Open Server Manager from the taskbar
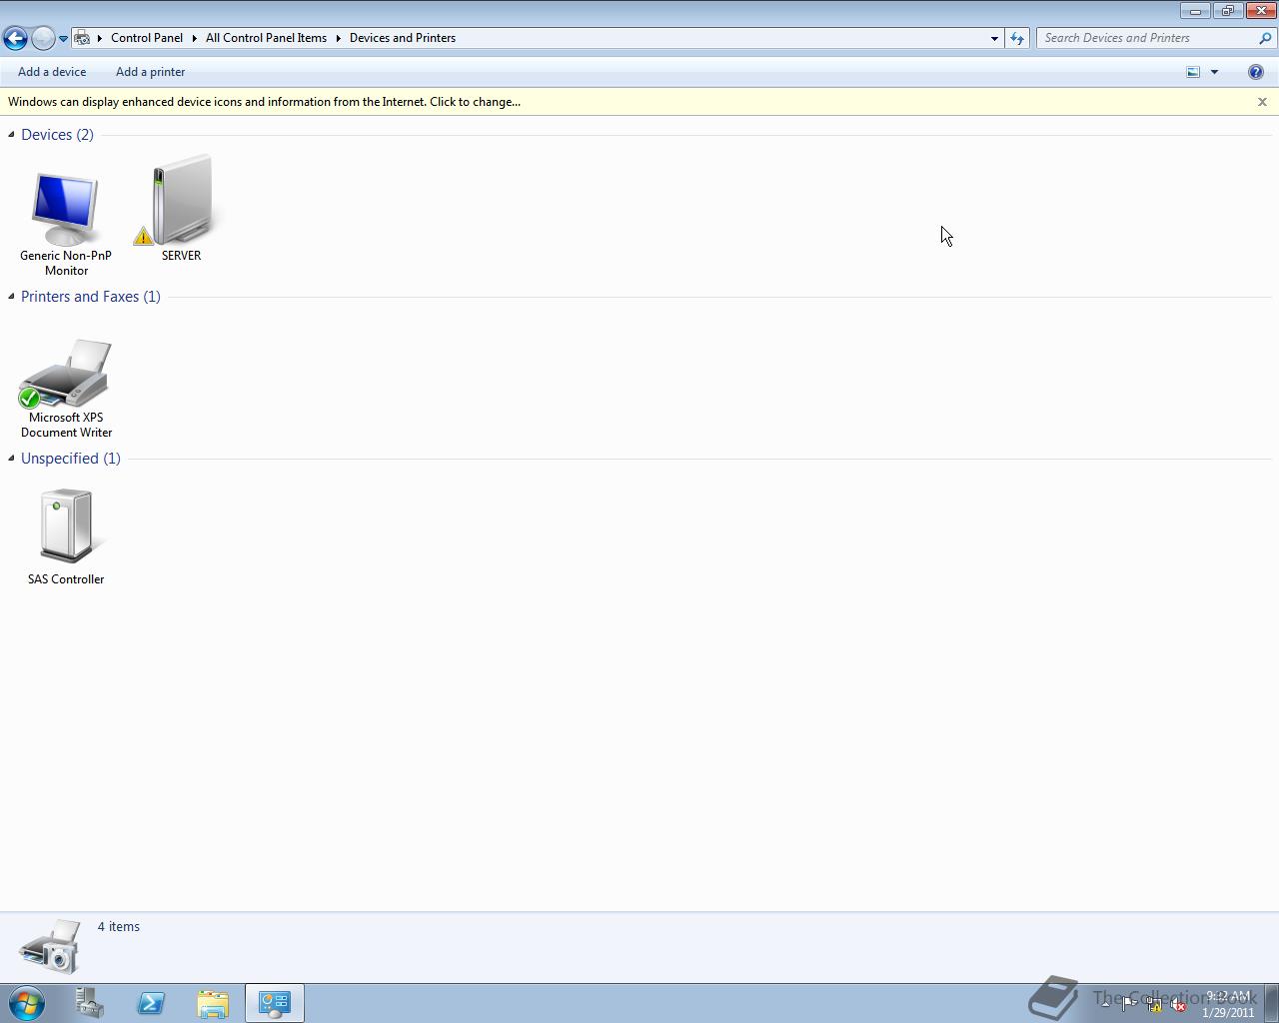The height and width of the screenshot is (1023, 1279). click(90, 1003)
